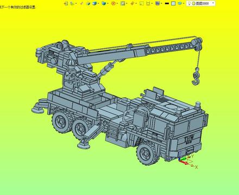239x195 pixels.
Task: Toggle the round icon before layer name
Action: pyautogui.click(x=193, y=3)
